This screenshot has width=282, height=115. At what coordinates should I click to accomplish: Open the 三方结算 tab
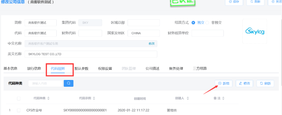[x=200, y=69]
